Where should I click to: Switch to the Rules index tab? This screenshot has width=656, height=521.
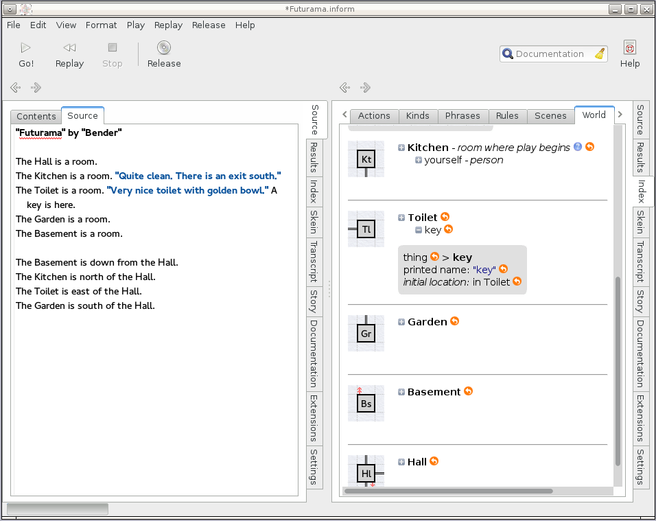pyautogui.click(x=507, y=116)
